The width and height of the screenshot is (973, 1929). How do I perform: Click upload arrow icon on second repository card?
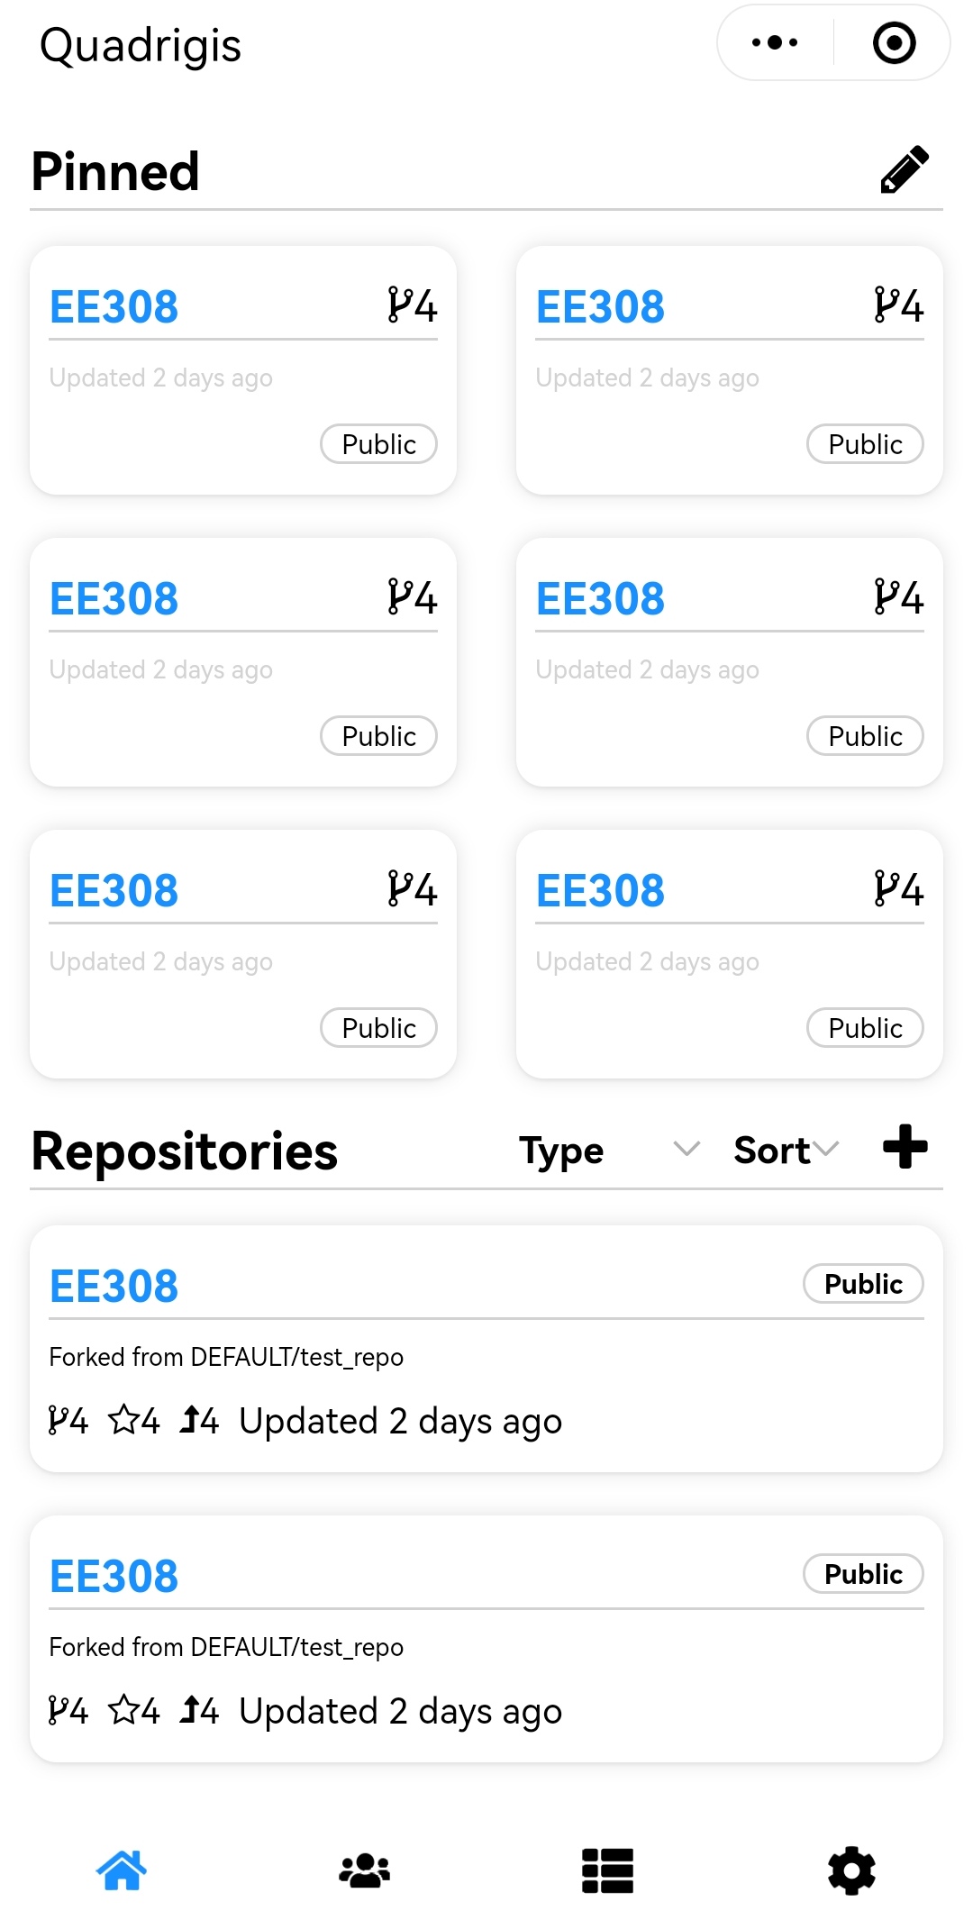pos(189,1710)
